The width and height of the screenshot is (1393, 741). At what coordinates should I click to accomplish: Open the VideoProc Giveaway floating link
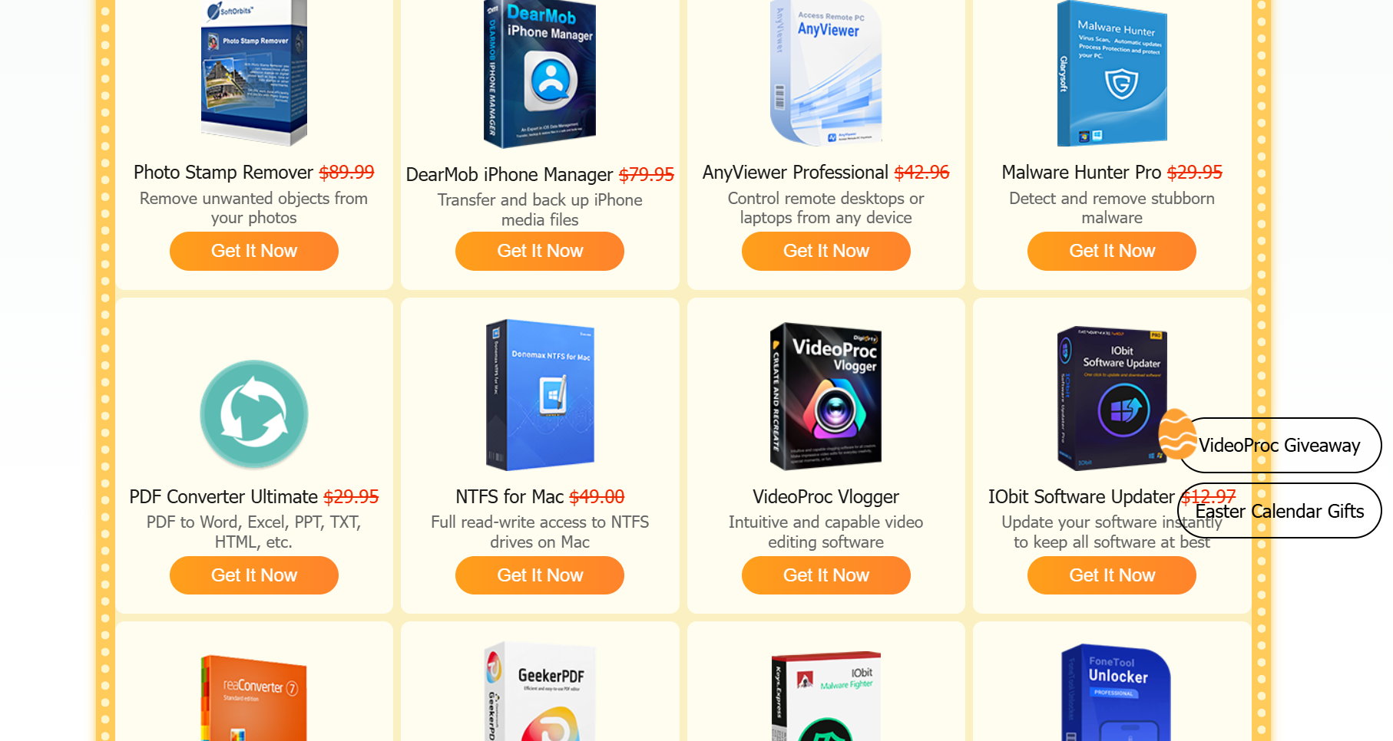click(x=1279, y=445)
